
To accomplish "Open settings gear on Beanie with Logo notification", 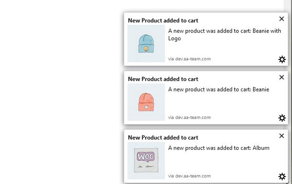I will point(282,59).
